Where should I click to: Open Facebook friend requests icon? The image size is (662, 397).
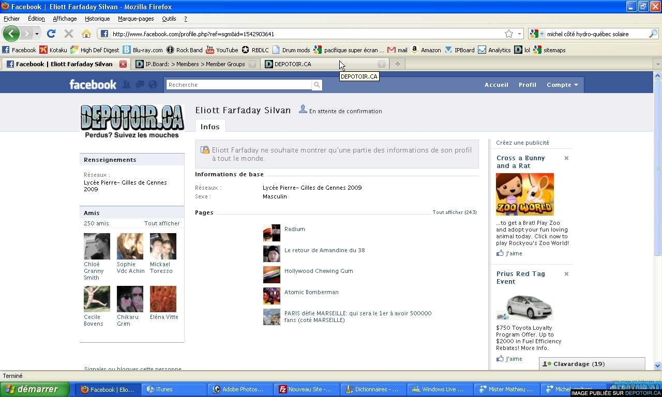pos(126,85)
